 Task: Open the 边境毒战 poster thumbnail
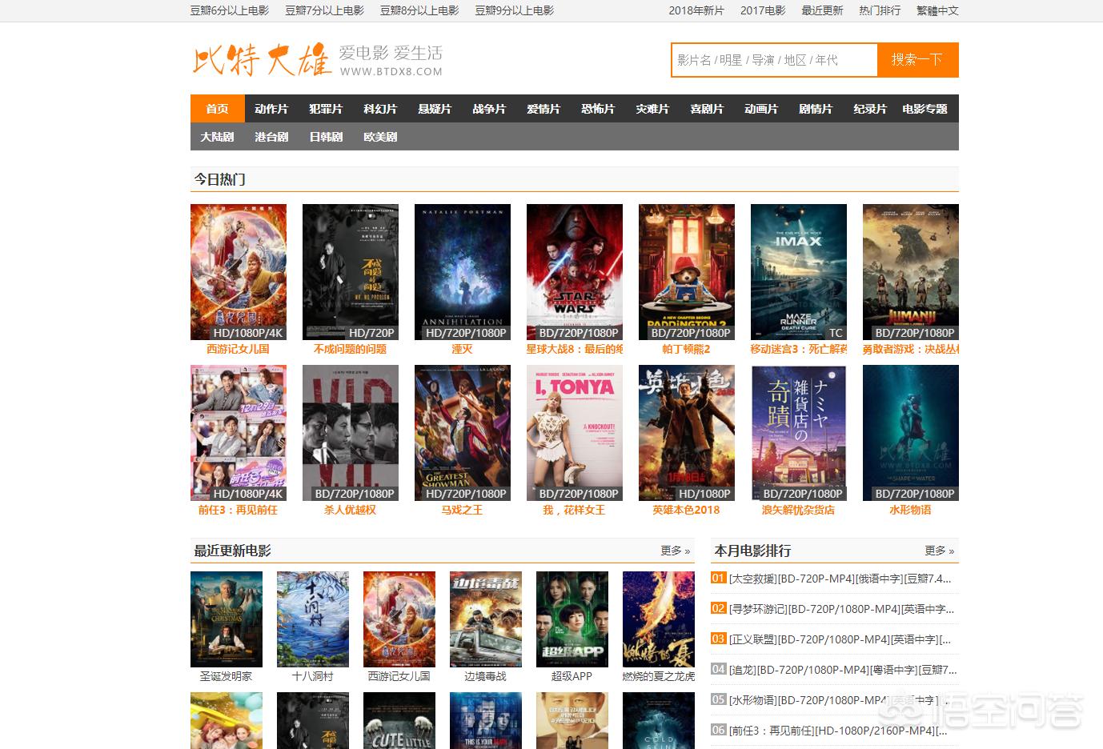(486, 619)
